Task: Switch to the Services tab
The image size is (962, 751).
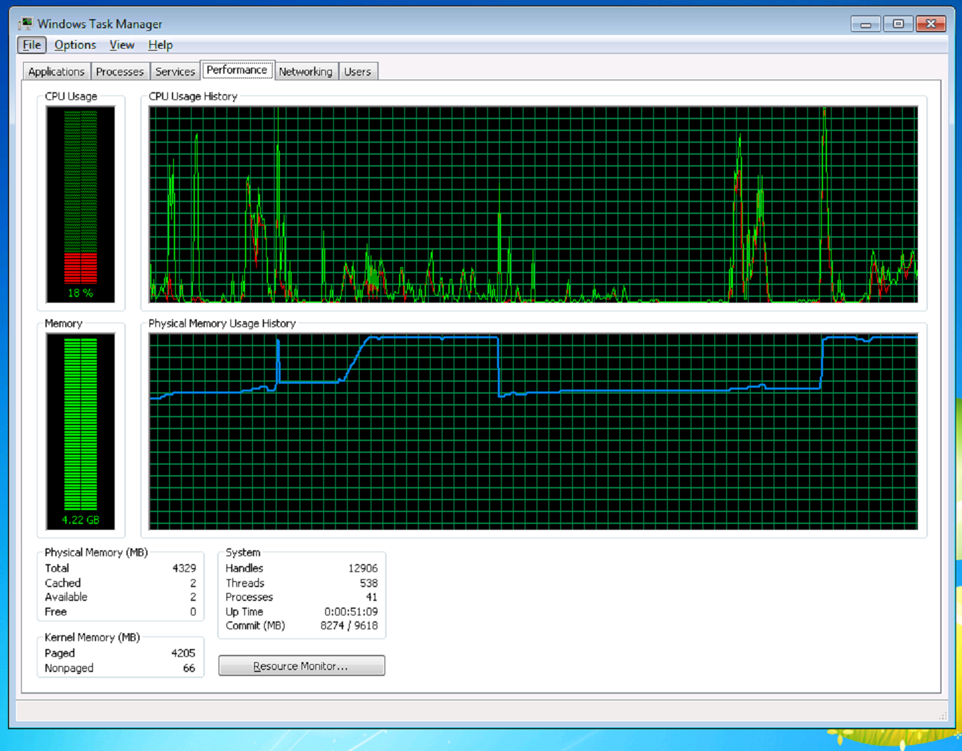Action: [x=174, y=71]
